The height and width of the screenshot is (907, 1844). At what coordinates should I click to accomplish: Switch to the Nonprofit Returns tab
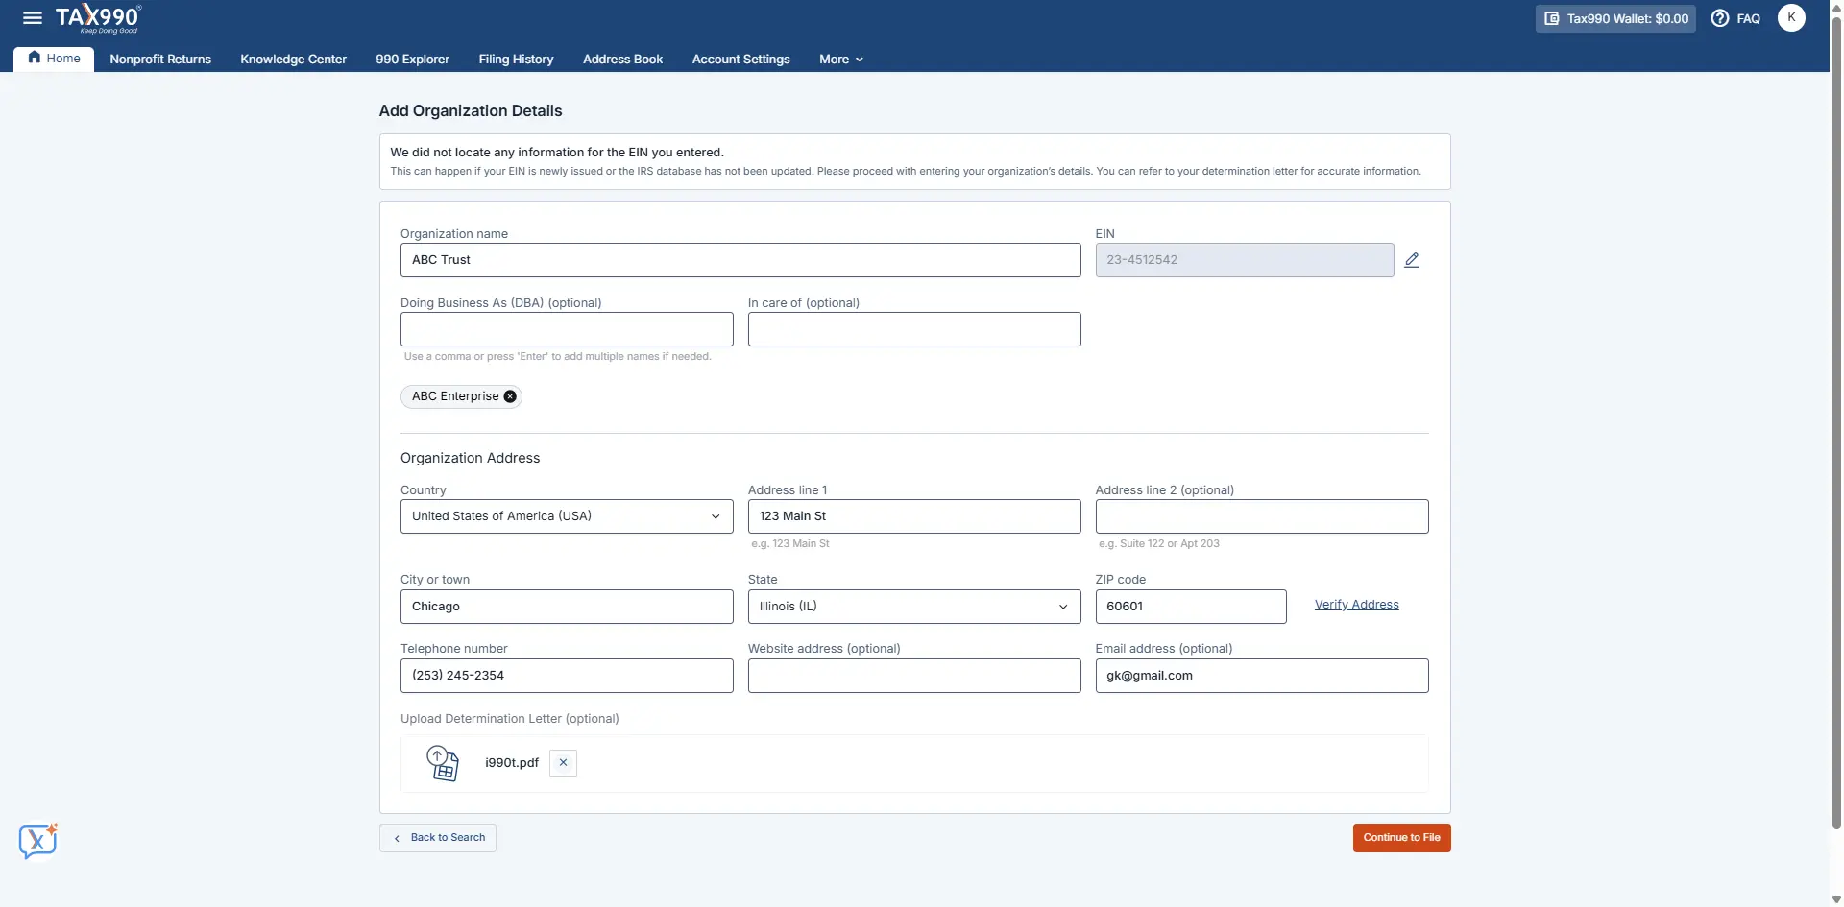click(159, 59)
